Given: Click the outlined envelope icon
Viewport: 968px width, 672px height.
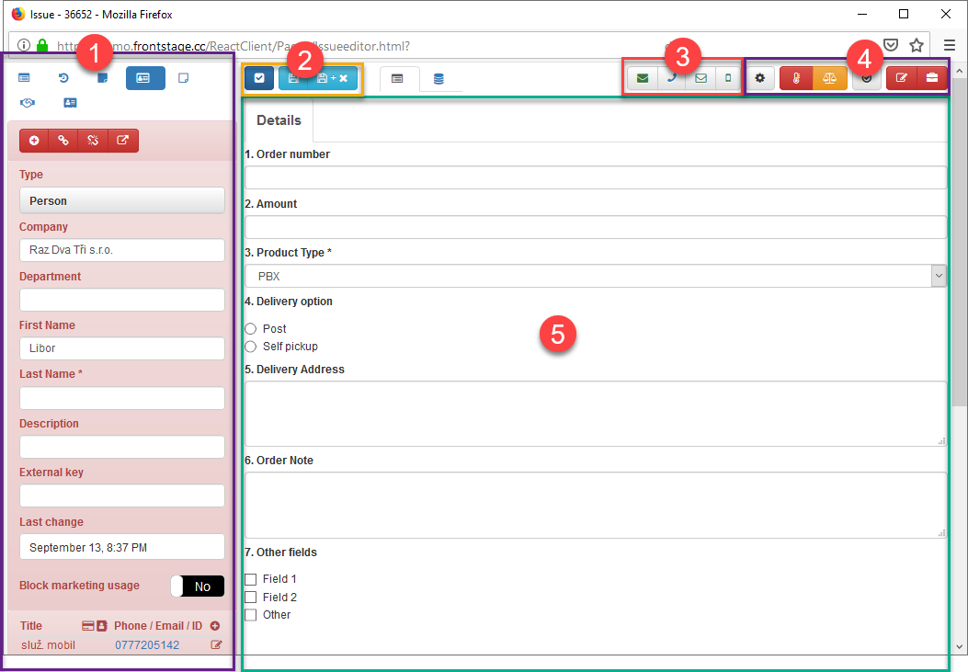Looking at the screenshot, I should click(700, 78).
